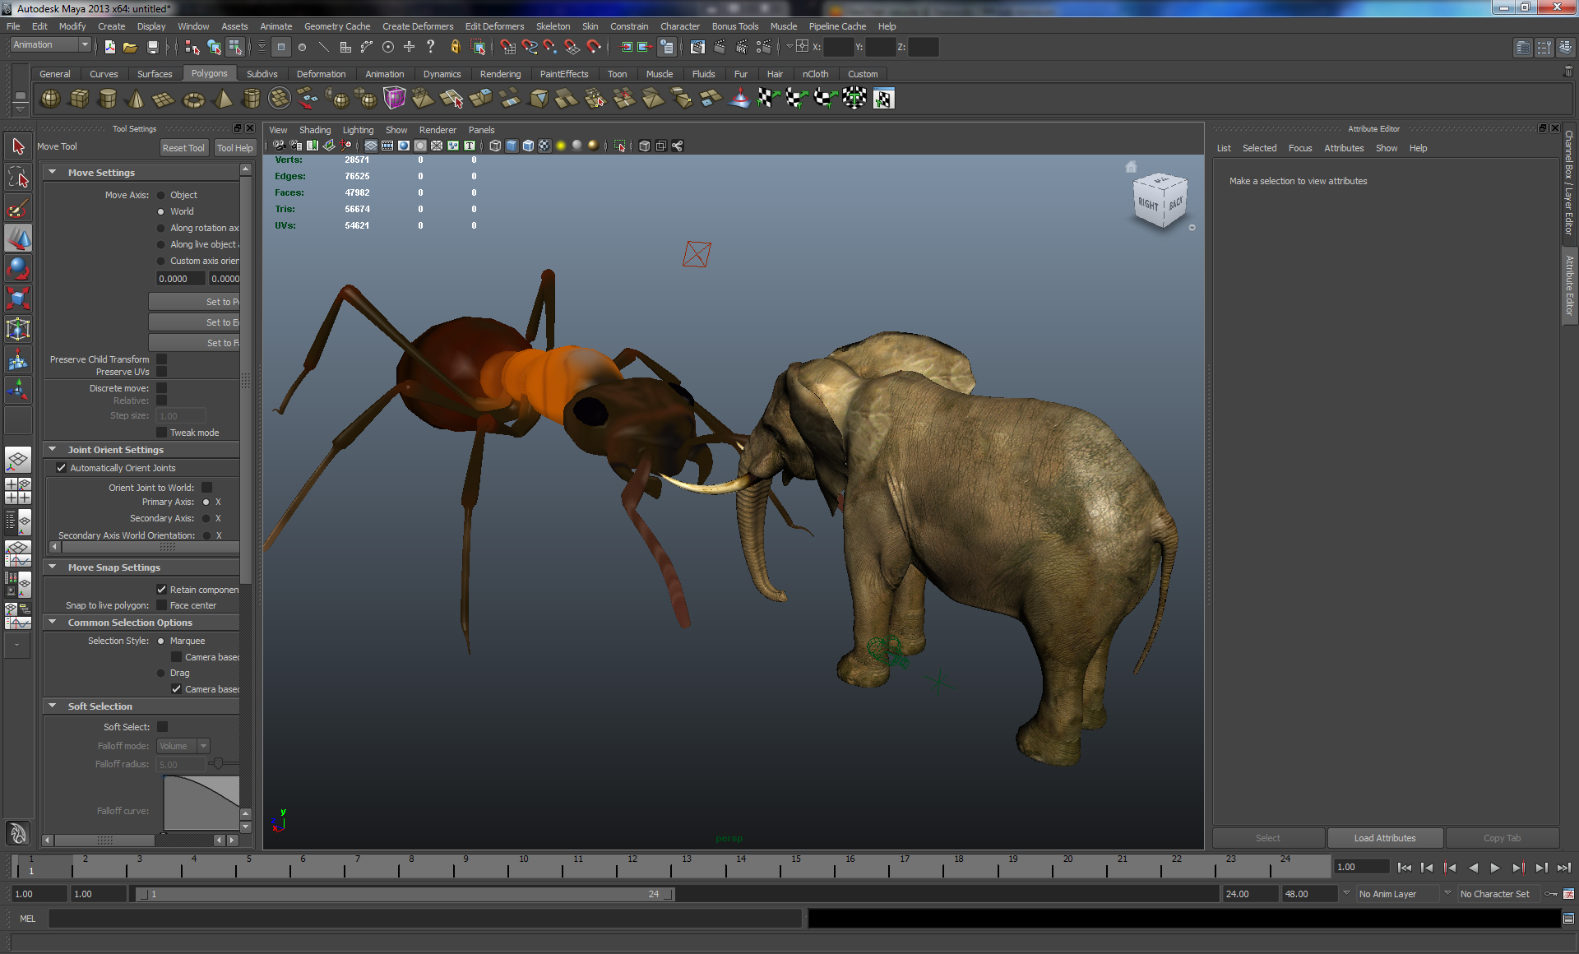Viewport: 1579px width, 954px height.
Task: Open the Skeleton menu
Action: point(553,26)
